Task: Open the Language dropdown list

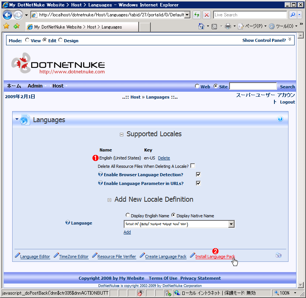Action: pyautogui.click(x=231, y=224)
